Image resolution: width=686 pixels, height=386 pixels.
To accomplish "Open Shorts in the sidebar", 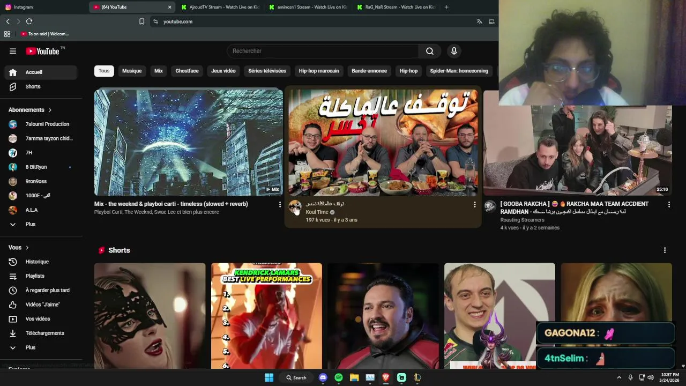I will (41, 86).
